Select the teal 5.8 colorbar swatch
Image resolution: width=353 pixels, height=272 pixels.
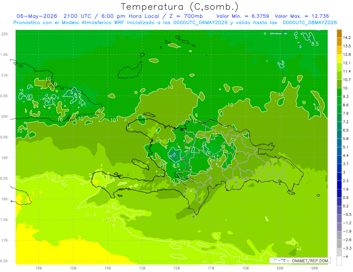click(x=339, y=143)
